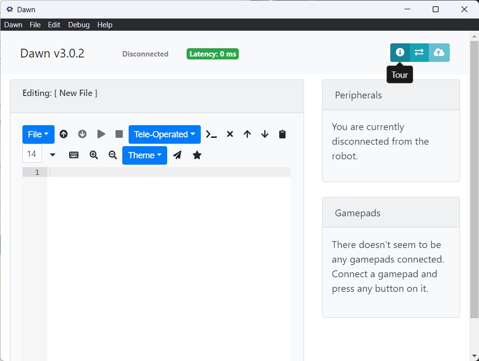Viewport: 479px width, 361px height.
Task: Open the blue File dropdown button
Action: (x=38, y=134)
